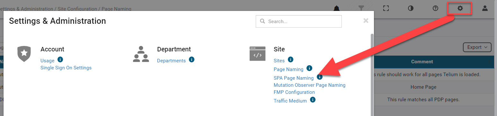497x116 pixels.
Task: Open the Page Naming link
Action: (288, 69)
